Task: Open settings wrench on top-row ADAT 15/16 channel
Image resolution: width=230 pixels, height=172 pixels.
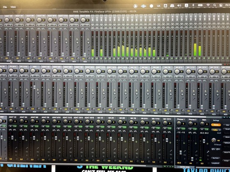Action: pos(88,47)
